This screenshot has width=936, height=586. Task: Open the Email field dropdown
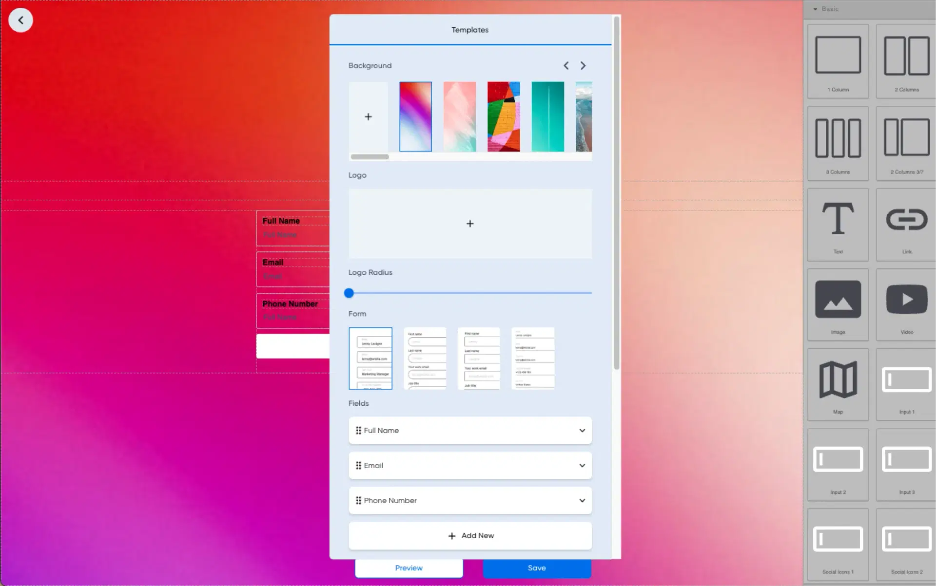[x=581, y=465]
